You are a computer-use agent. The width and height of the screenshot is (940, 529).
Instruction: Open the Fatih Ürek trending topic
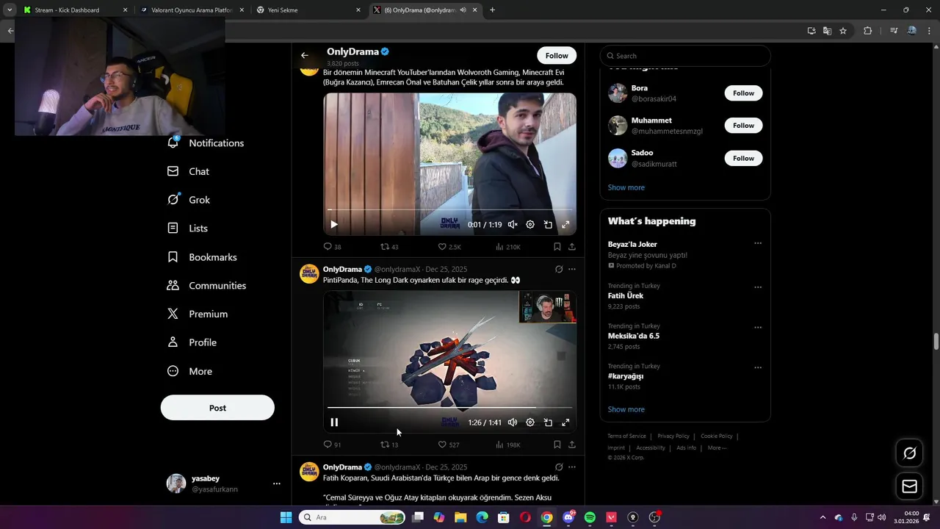[x=625, y=295]
